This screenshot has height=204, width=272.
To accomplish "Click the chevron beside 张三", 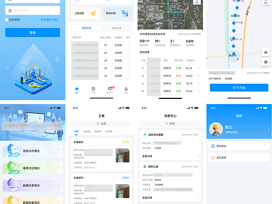I will tap(269, 129).
